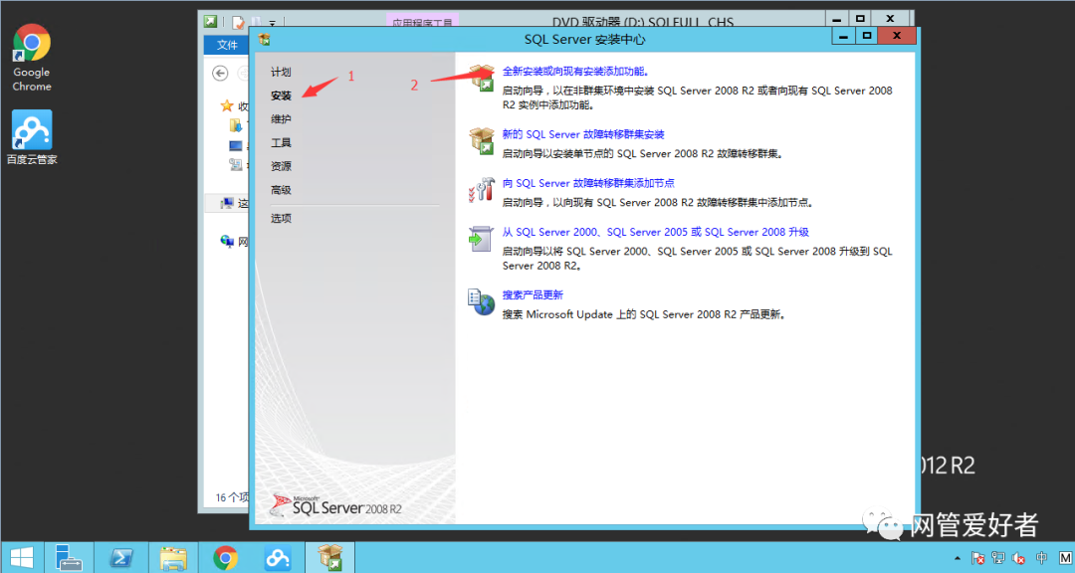Open quick access toolbar dropdown in Explorer
Image resolution: width=1075 pixels, height=573 pixels.
pyautogui.click(x=272, y=23)
